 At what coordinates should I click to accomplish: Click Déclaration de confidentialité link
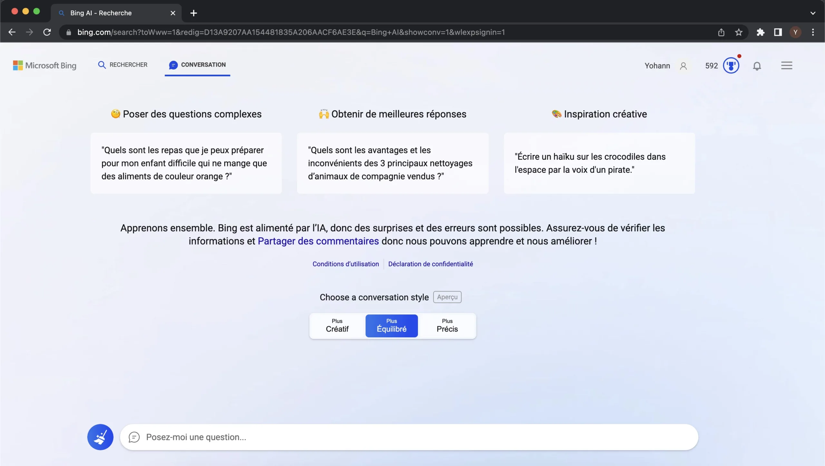[x=431, y=264]
